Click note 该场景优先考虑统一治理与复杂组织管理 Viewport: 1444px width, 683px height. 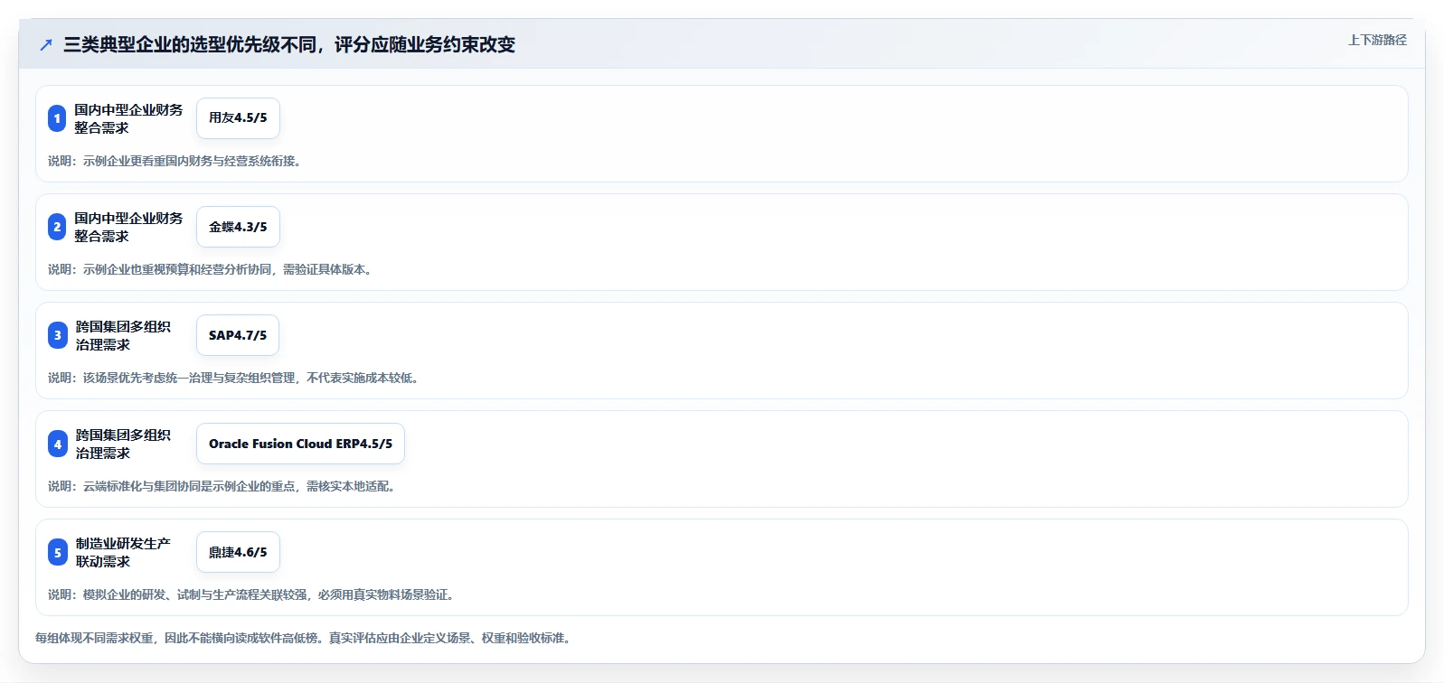(233, 378)
